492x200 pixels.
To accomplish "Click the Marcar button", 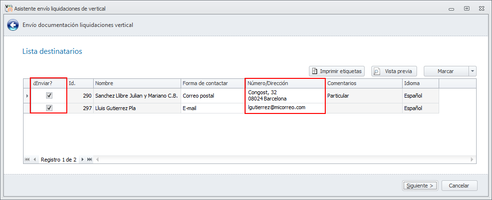I will click(446, 71).
